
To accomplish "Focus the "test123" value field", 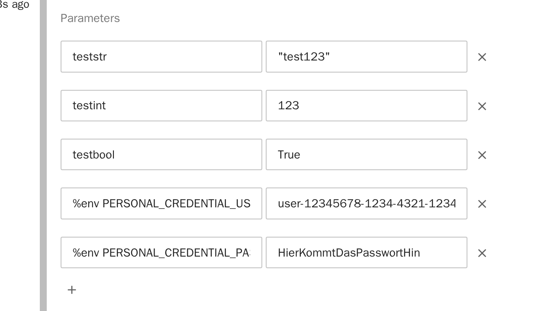I will (366, 57).
